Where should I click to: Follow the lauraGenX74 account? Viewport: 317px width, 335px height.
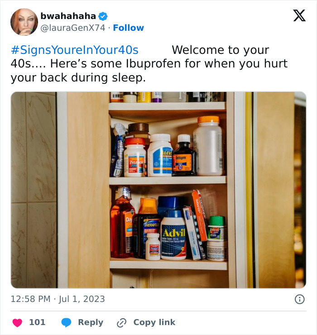click(129, 28)
